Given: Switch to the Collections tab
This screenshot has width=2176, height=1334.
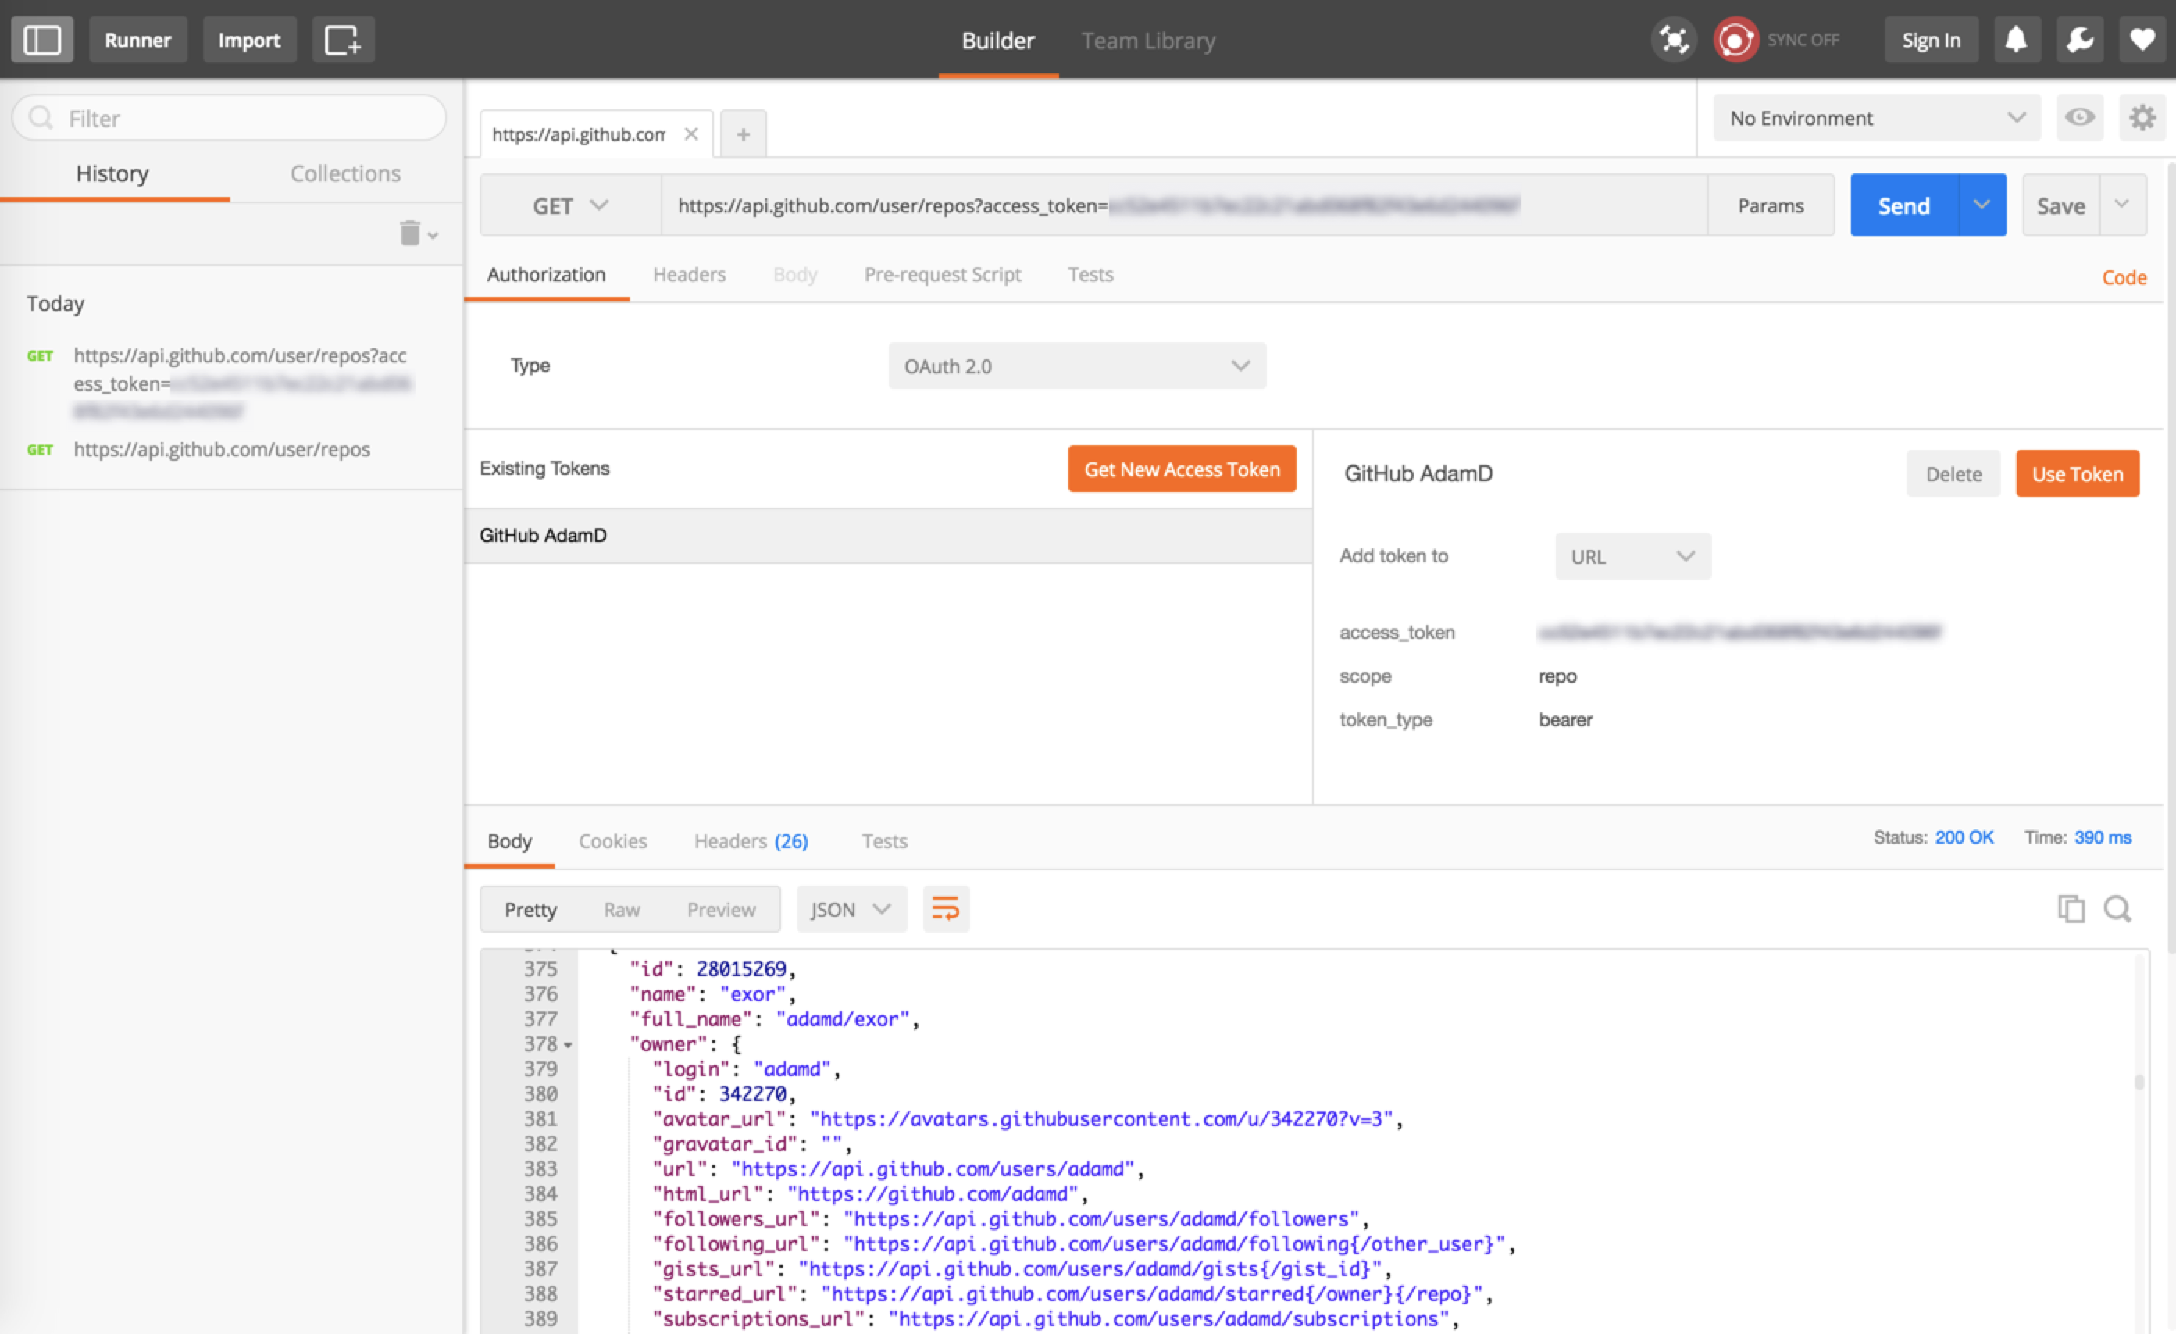Looking at the screenshot, I should [x=345, y=173].
